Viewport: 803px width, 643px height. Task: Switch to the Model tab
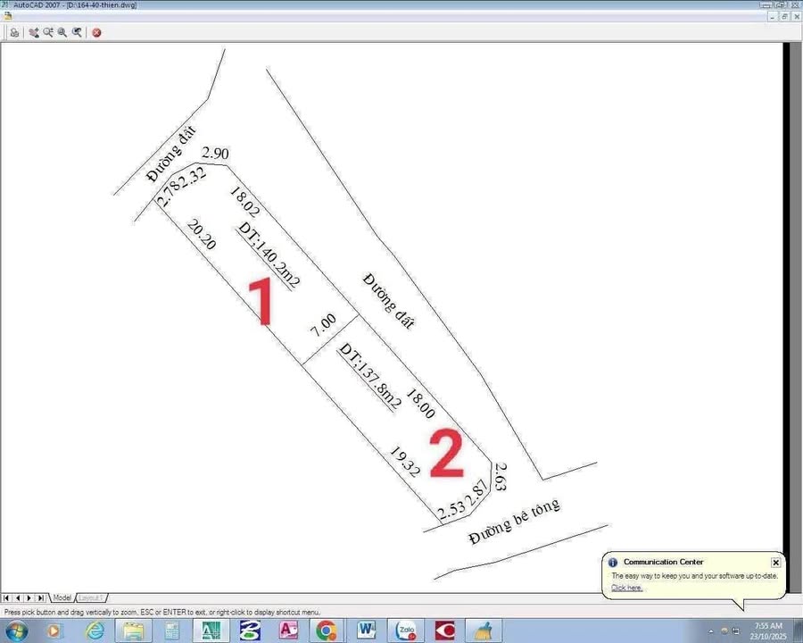click(x=62, y=597)
